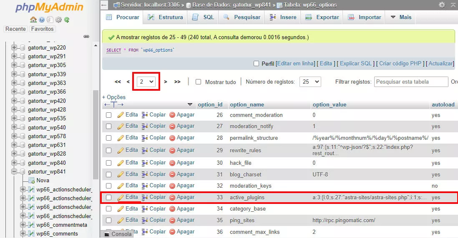This screenshot has height=238, width=458.
Task: Click pencil icon for blog_charset row
Action: (x=121, y=174)
